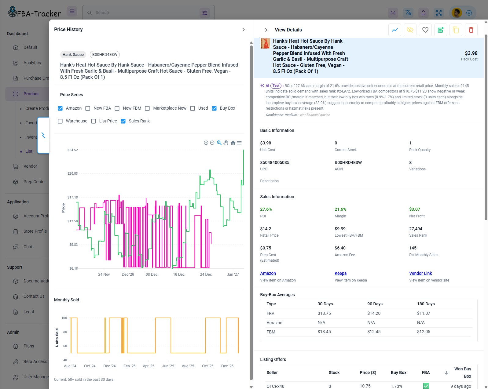The width and height of the screenshot is (488, 389).
Task: Uncheck the Sales Rank checkbox
Action: point(123,121)
